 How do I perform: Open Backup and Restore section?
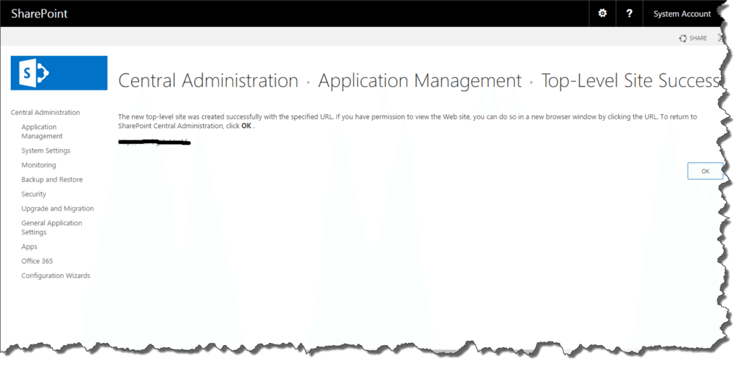point(51,179)
